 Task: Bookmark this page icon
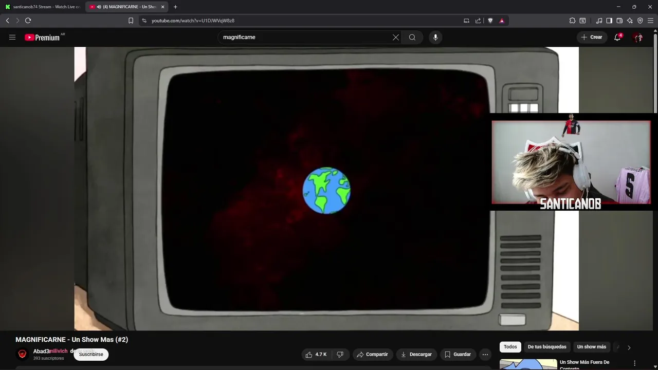(x=131, y=21)
